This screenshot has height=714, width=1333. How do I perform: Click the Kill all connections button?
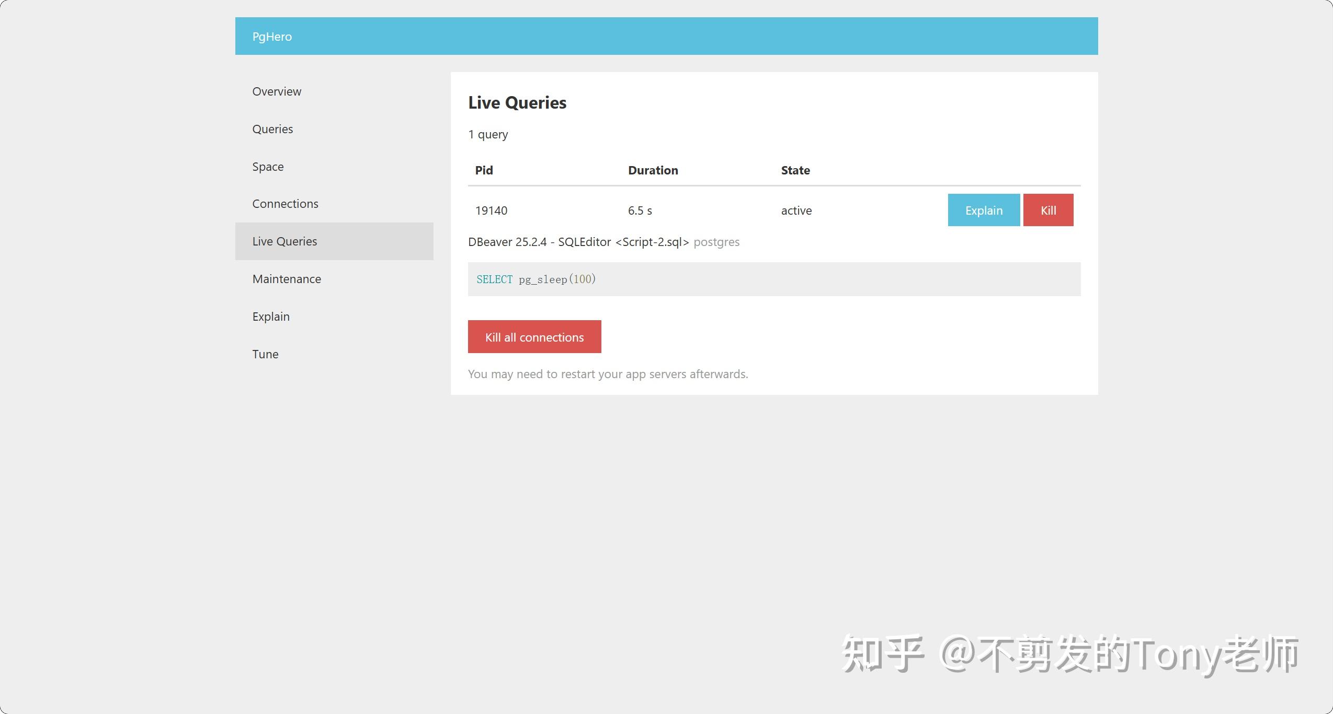(x=534, y=337)
